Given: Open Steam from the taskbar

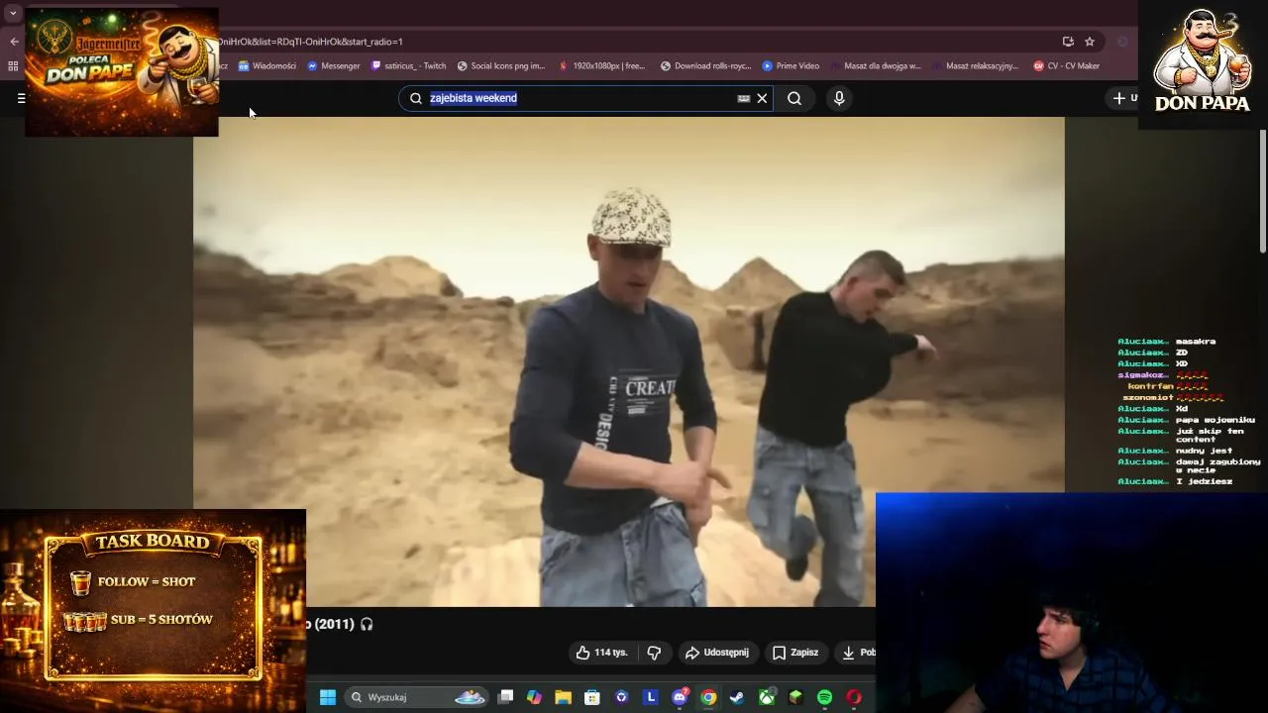Looking at the screenshot, I should pos(737,697).
